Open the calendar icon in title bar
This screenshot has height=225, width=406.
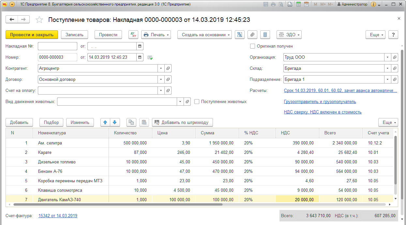(307, 4)
